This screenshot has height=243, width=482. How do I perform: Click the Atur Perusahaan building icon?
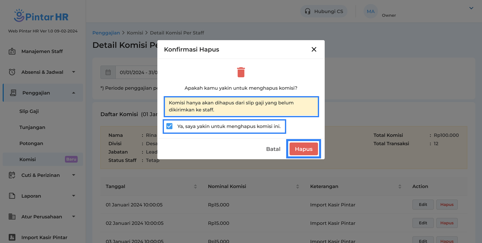coord(12,217)
